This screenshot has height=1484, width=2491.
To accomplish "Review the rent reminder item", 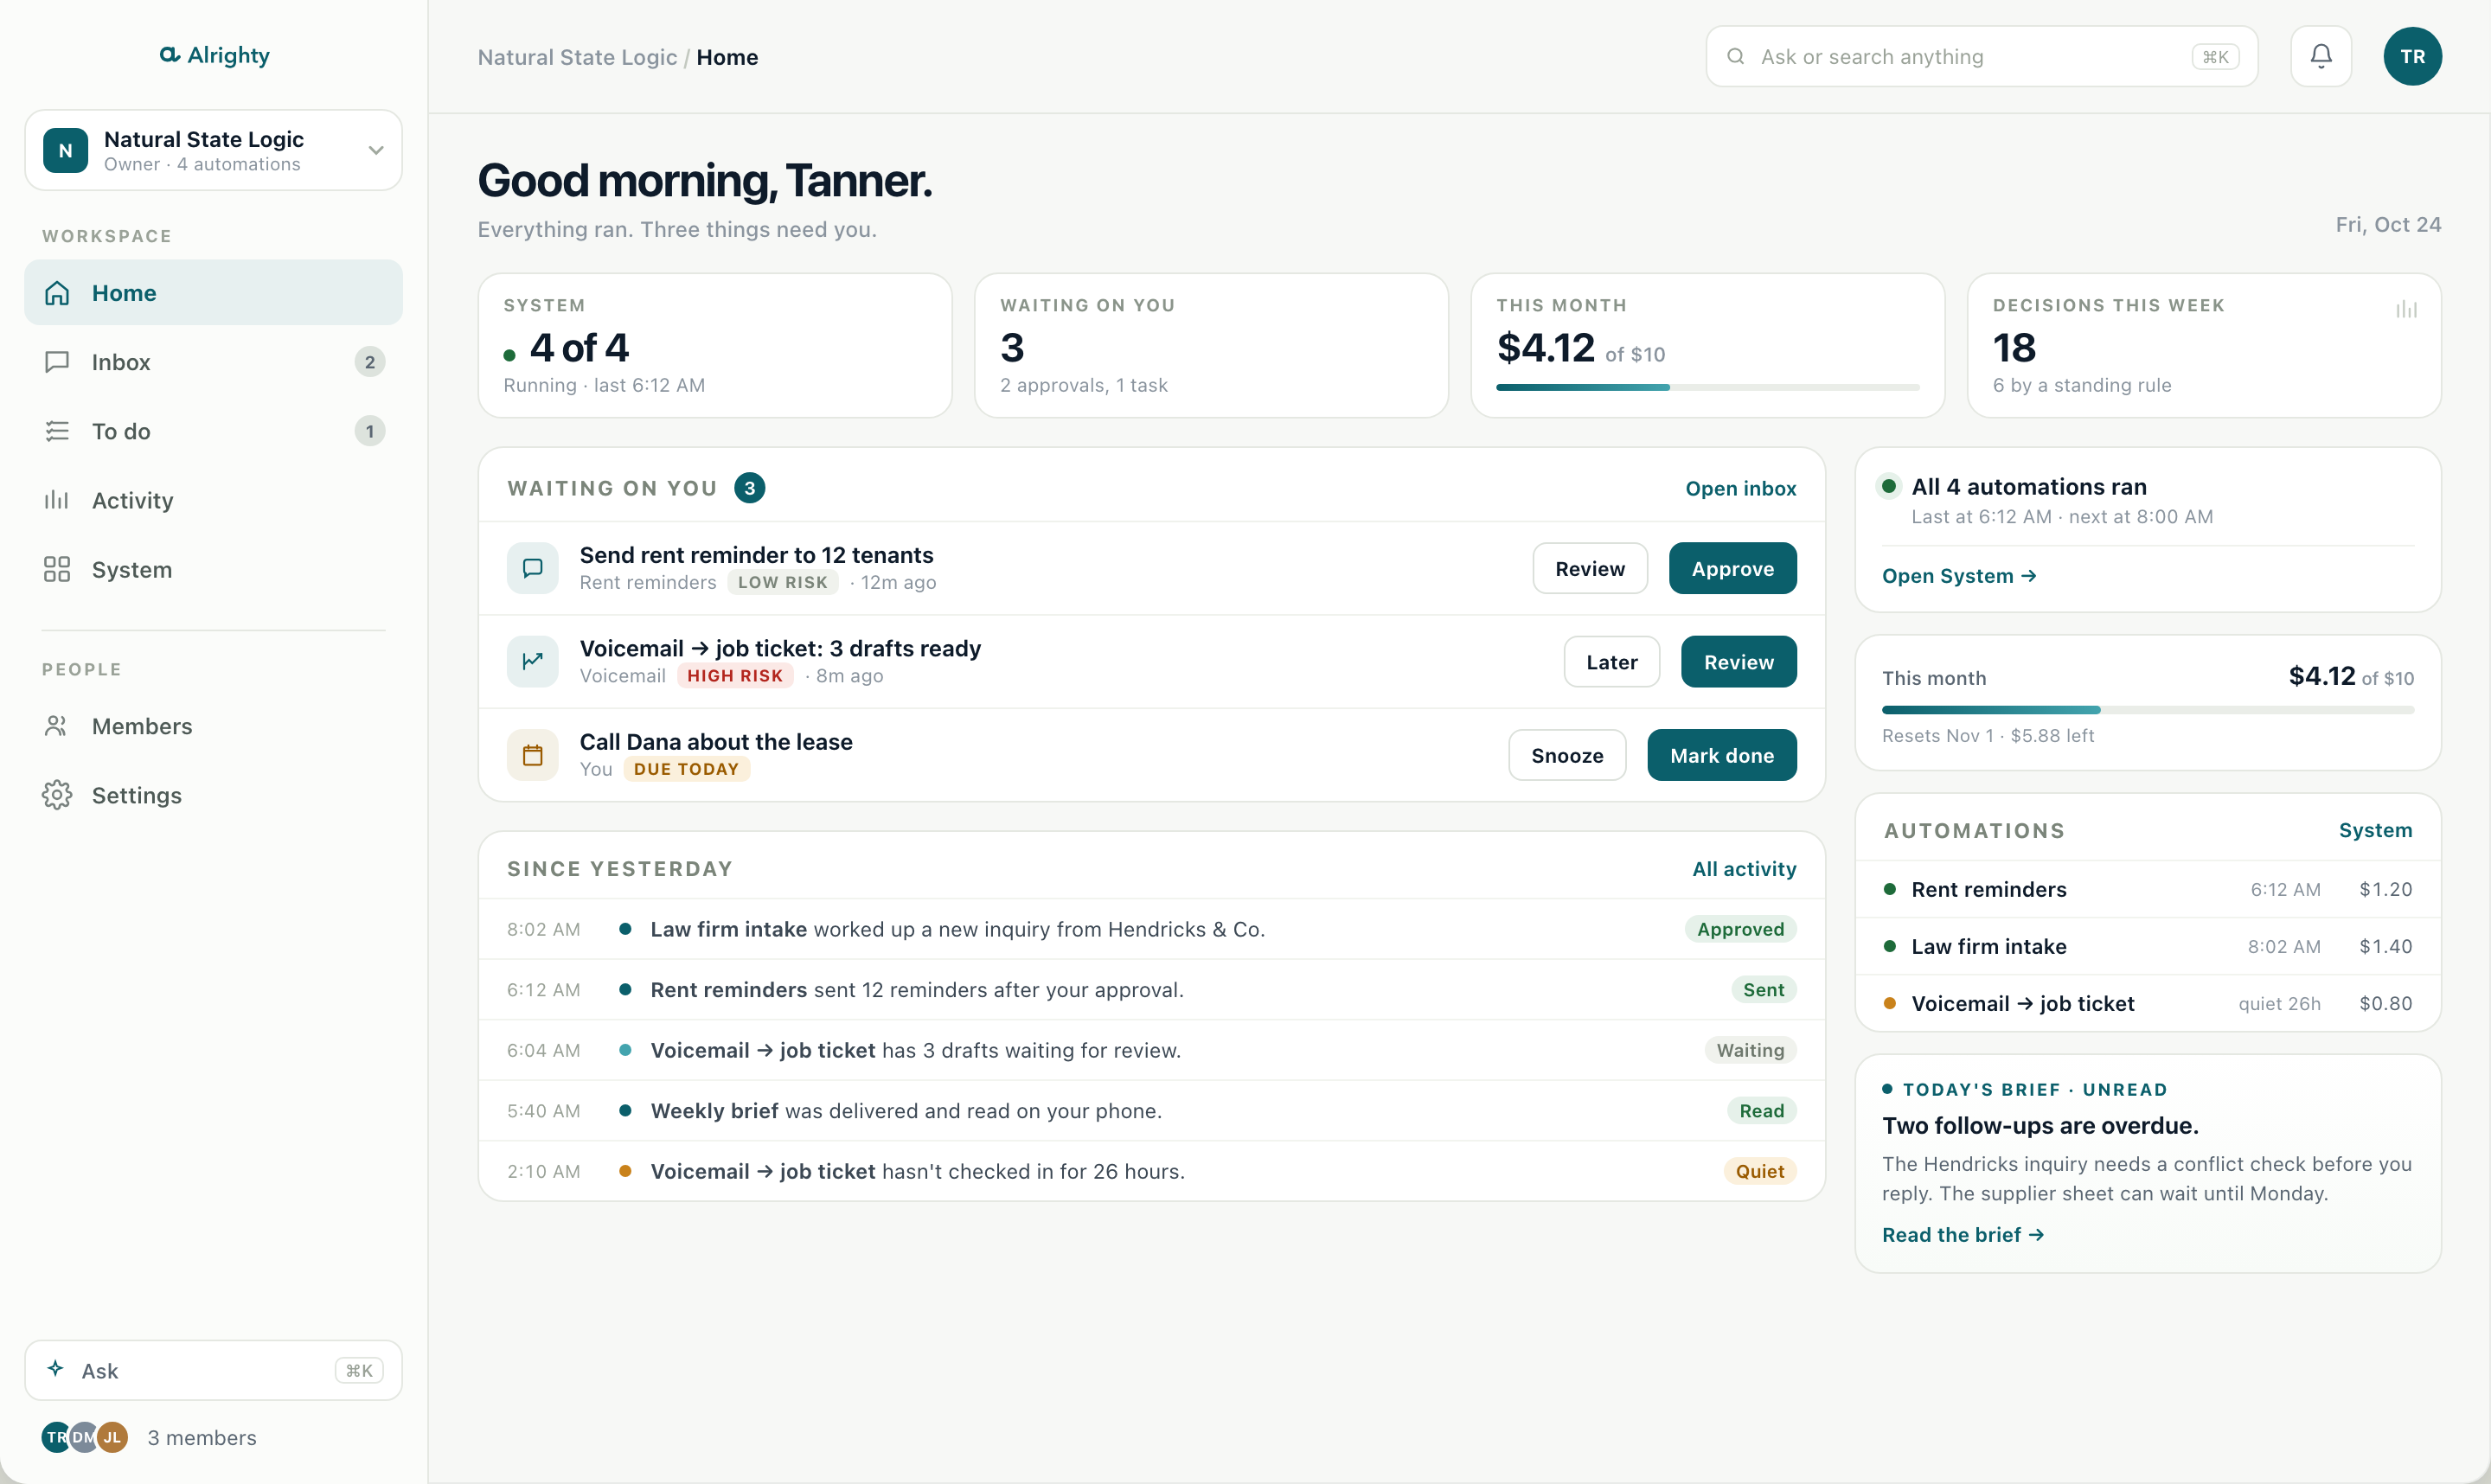I will [x=1589, y=567].
